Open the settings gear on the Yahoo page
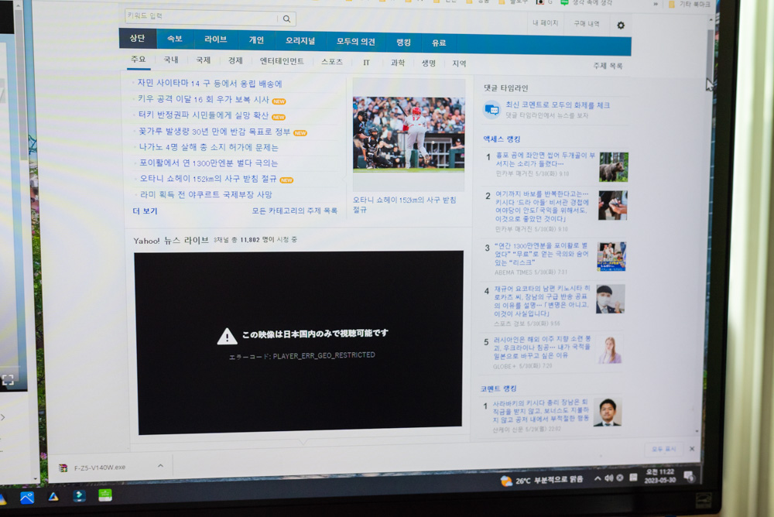Viewport: 774px width, 517px height. tap(619, 25)
